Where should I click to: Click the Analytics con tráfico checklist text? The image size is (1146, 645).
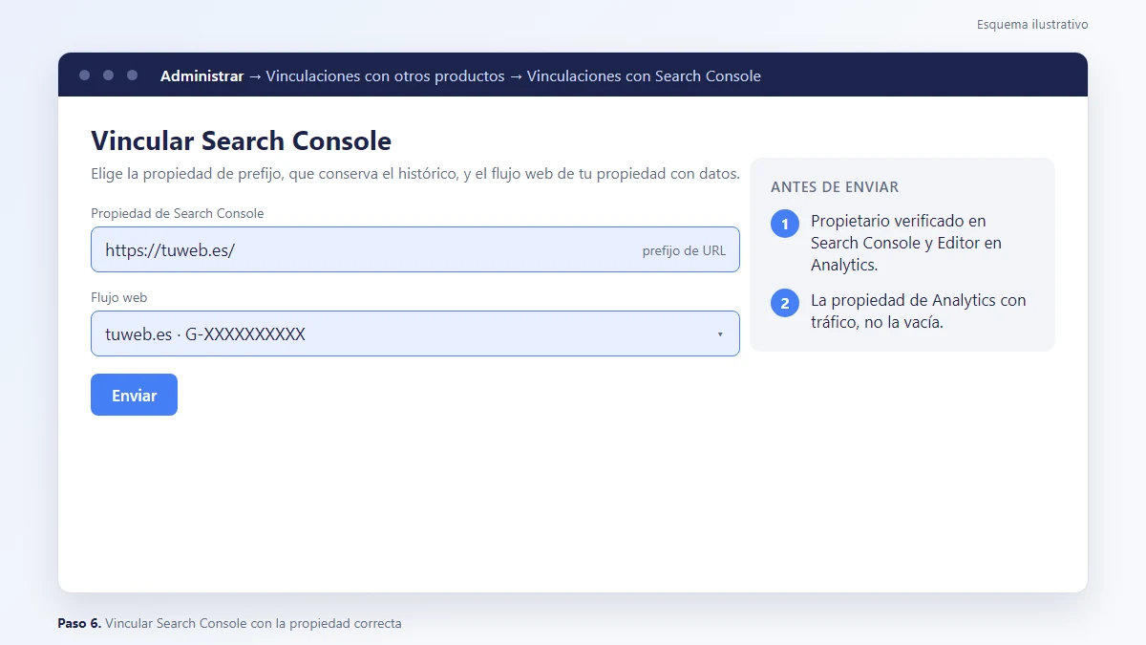coord(918,311)
